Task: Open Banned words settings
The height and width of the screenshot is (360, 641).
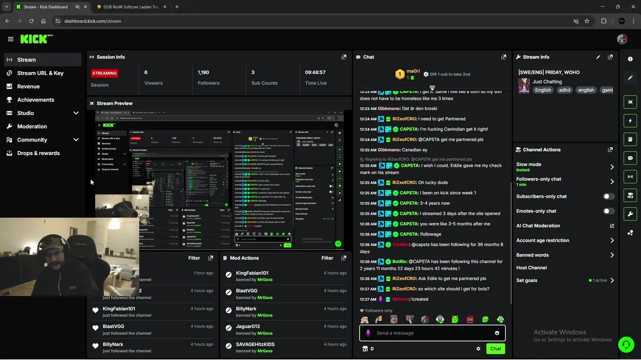Action: (x=565, y=255)
